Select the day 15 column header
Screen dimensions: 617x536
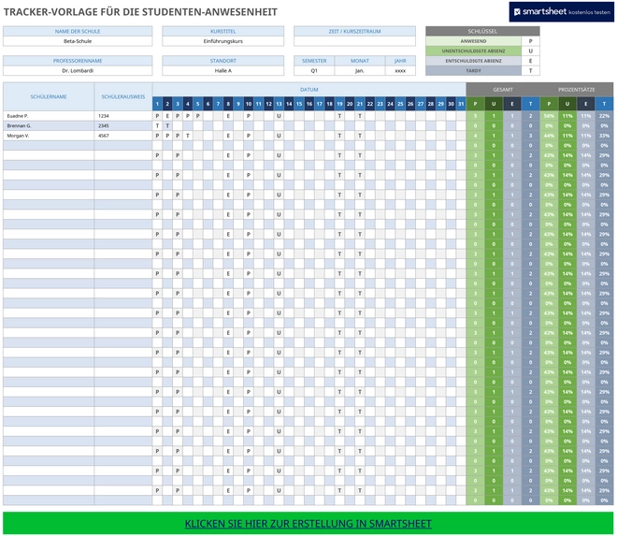tap(299, 104)
